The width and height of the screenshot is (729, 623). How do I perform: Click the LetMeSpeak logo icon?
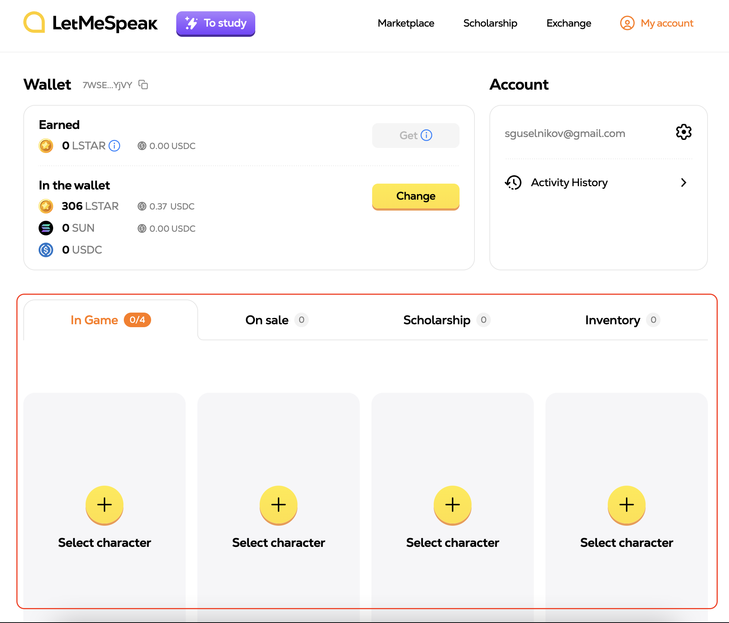(34, 23)
